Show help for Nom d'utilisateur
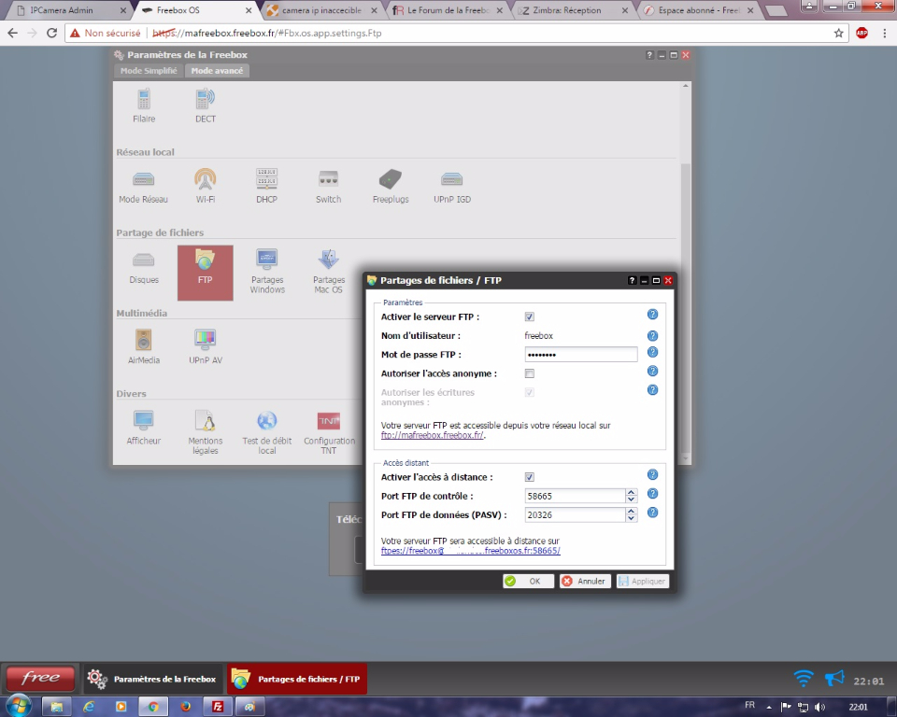The height and width of the screenshot is (717, 897). [653, 336]
